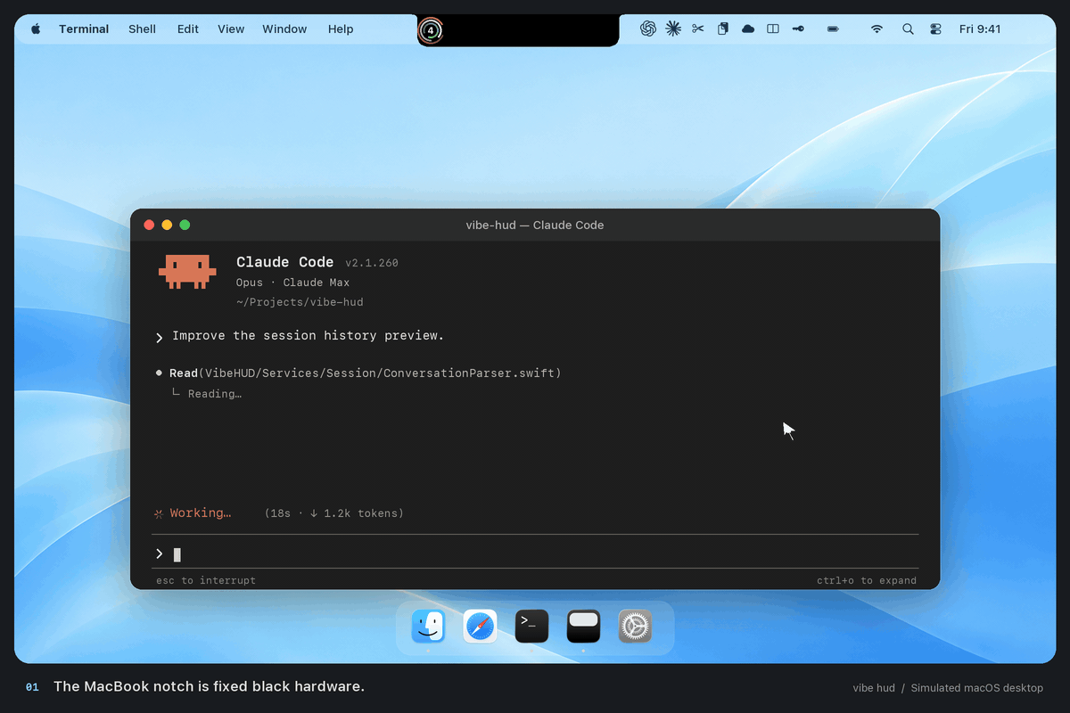This screenshot has height=713, width=1070.
Task: Click the ring counter icon showing 4
Action: tap(431, 30)
